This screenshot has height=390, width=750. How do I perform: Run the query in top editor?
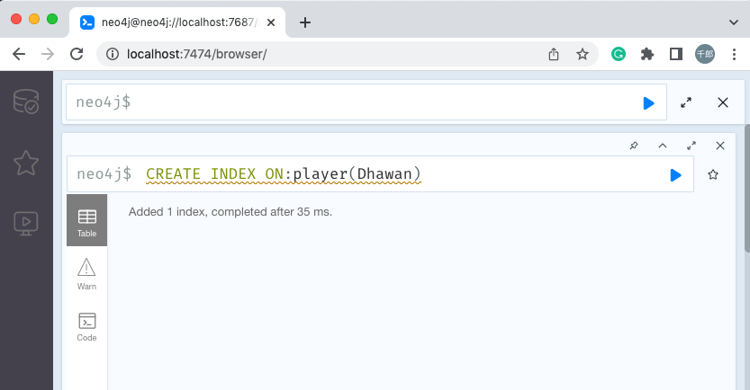pos(648,103)
